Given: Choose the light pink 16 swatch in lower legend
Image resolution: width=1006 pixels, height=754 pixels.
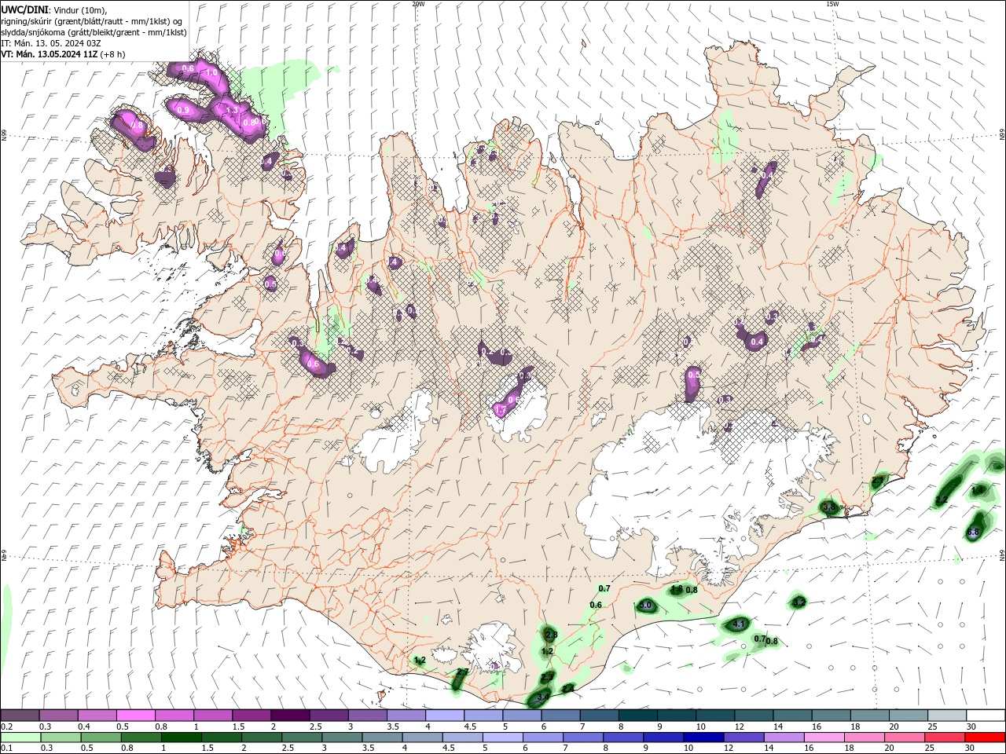Looking at the screenshot, I should coord(823,738).
